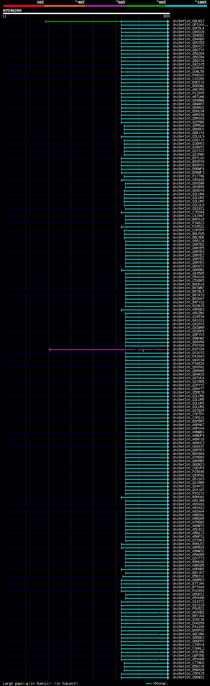The image size is (210, 686).
Task: Select hit label UniRef100_Q8SAT2
Action: point(188,266)
